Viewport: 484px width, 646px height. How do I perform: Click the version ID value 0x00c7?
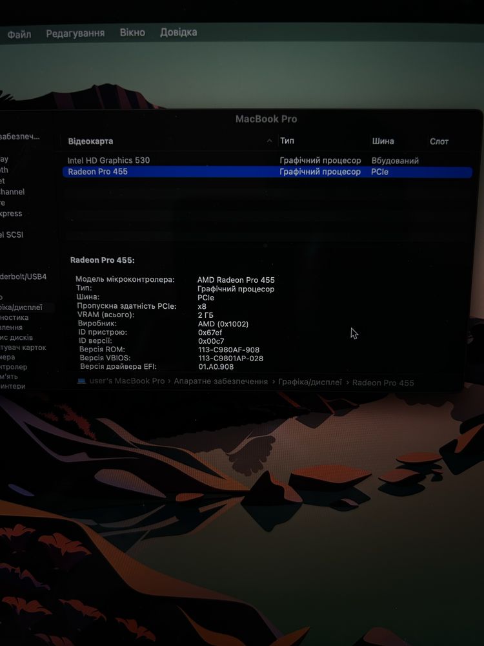211,341
